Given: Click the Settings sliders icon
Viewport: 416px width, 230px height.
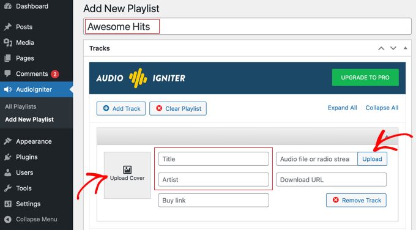Looking at the screenshot, I should coord(8,204).
